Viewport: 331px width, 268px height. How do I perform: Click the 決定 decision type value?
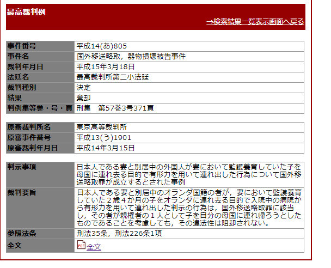[x=84, y=88]
